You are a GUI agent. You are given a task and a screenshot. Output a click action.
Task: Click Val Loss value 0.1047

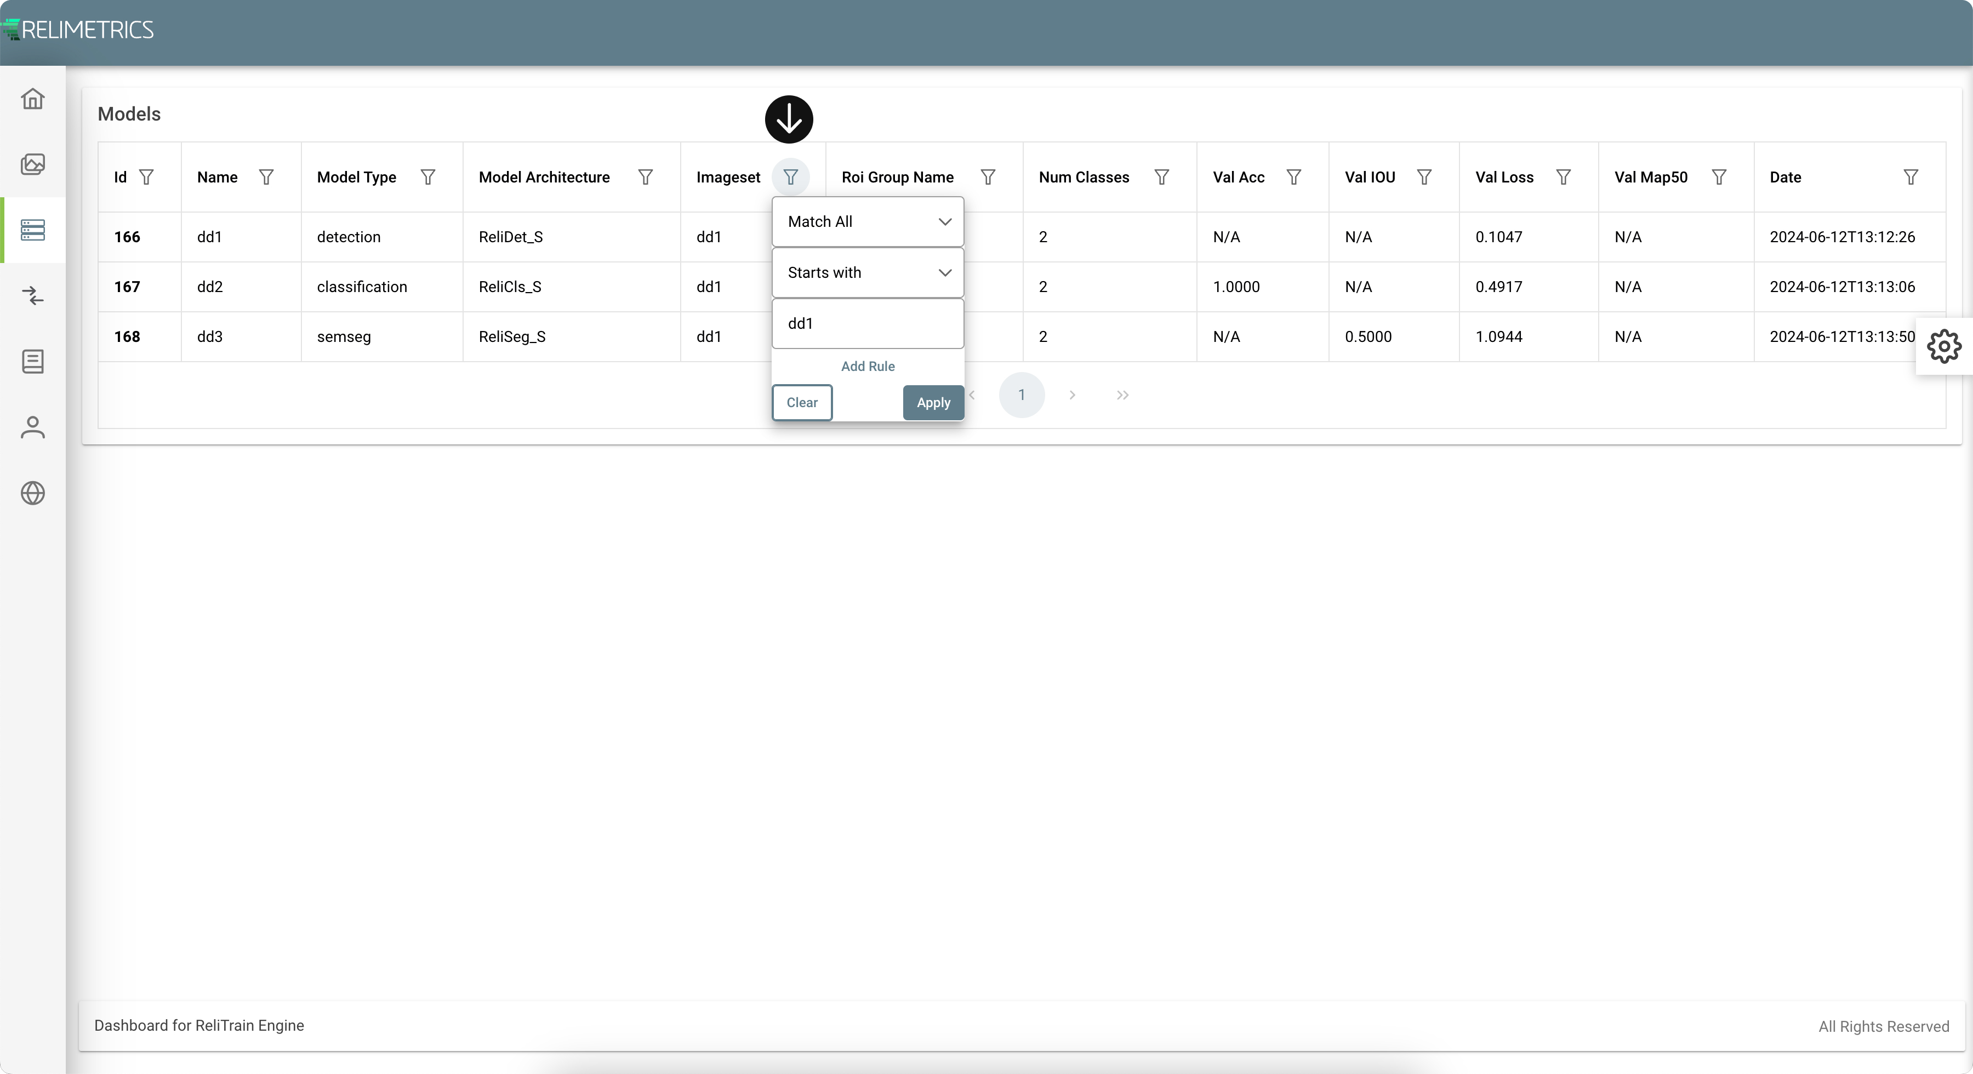coord(1499,237)
